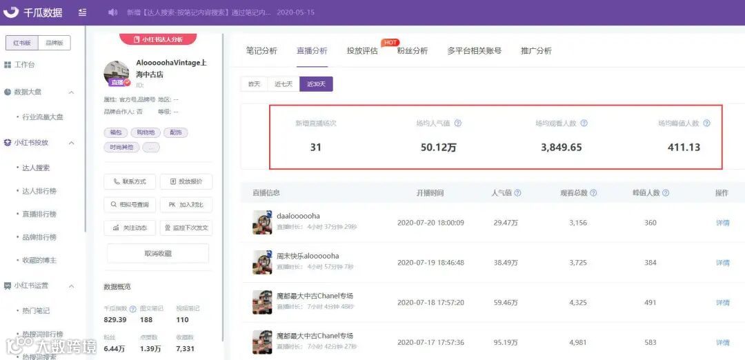Click the 95.19万 popularity value
The width and height of the screenshot is (745, 360).
(506, 343)
